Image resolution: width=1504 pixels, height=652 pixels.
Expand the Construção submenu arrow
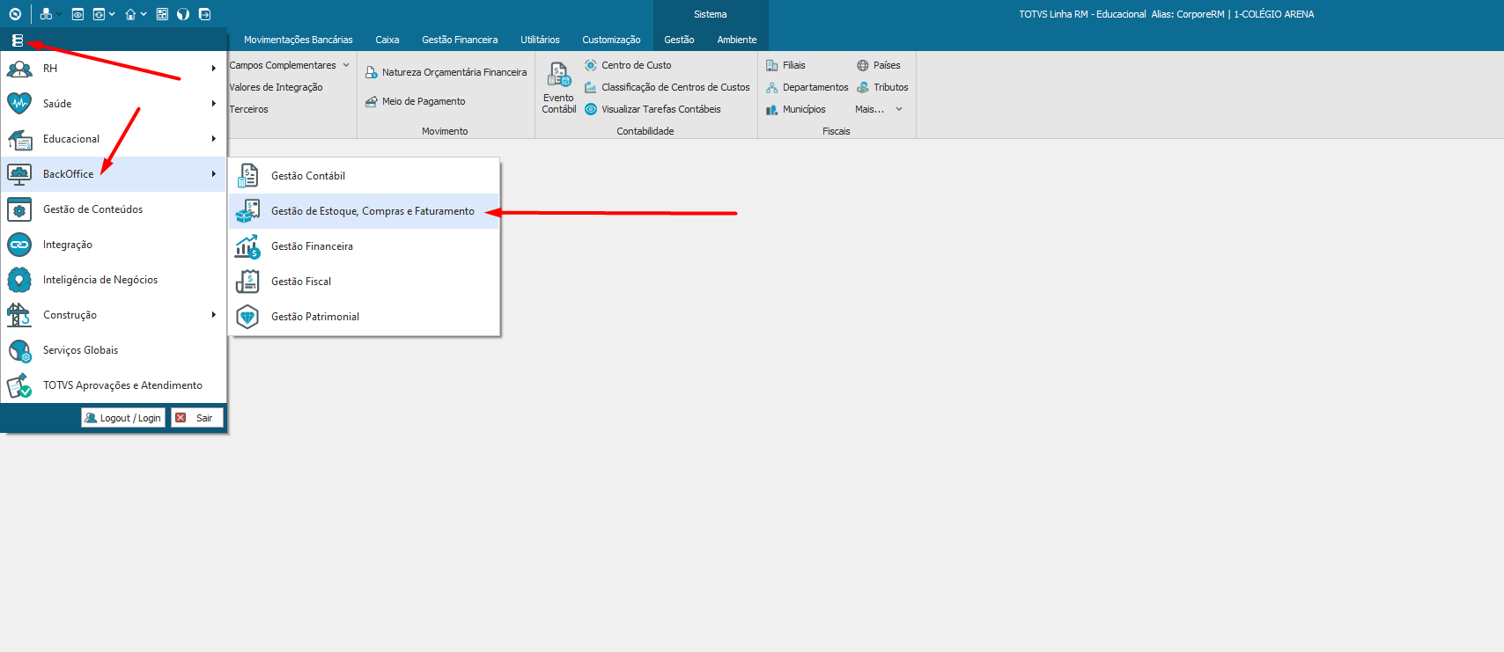[213, 315]
